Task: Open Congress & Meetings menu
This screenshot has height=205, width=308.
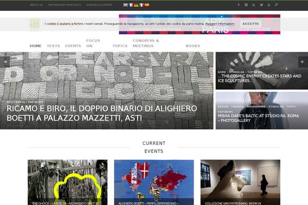Action: point(146,43)
